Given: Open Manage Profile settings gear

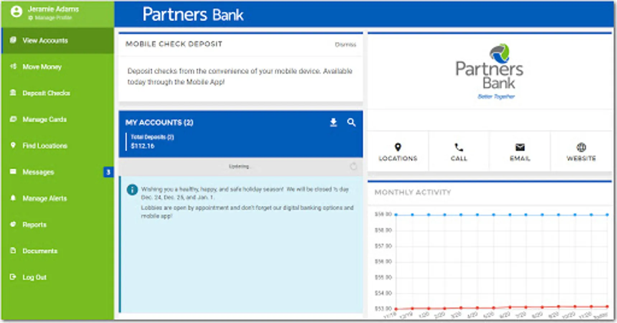Looking at the screenshot, I should tap(31, 17).
